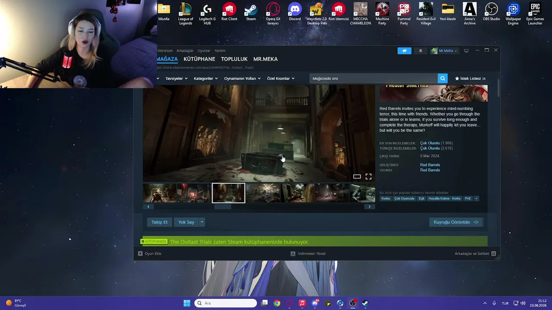Open the Anna's Archive desktop shortcut
Screen dimensions: 552x310
[x=470, y=14]
